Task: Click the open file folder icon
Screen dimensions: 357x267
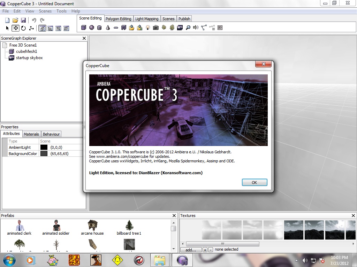Action: pos(15,20)
